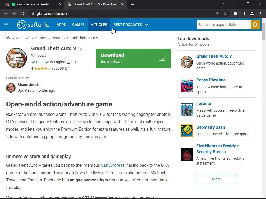Screen dimensions: 266x199
Task: Click scrollbar down arrow
Action: 264,196
